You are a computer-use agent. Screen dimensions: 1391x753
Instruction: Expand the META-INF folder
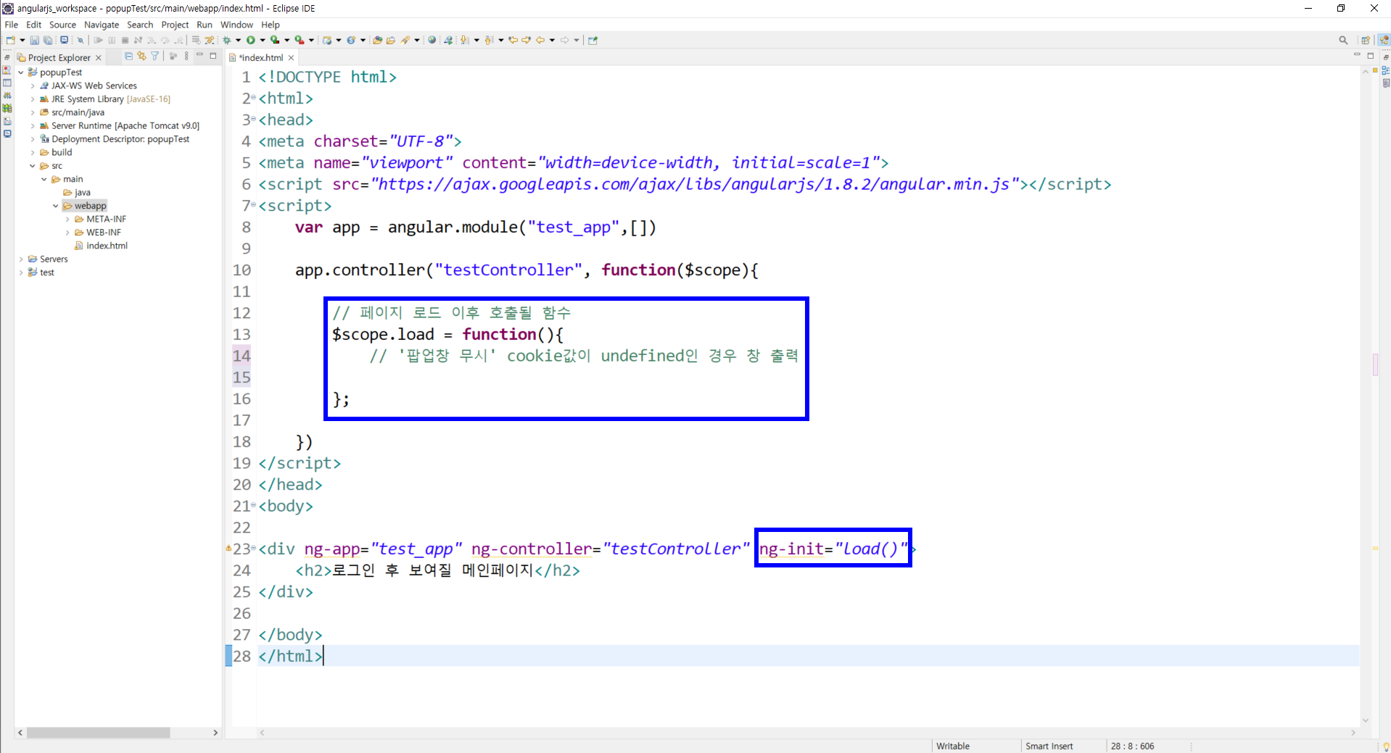pyautogui.click(x=67, y=220)
